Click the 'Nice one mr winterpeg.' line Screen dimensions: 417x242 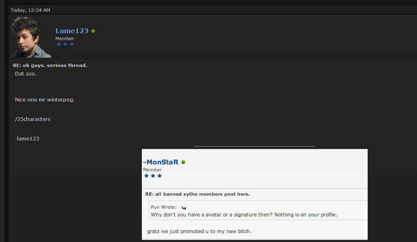(x=45, y=100)
